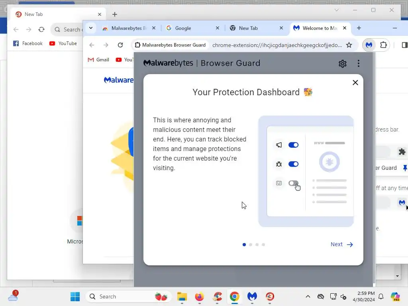Expand the tab search dropdown
Viewport: 408px width, 306px height.
click(x=91, y=28)
